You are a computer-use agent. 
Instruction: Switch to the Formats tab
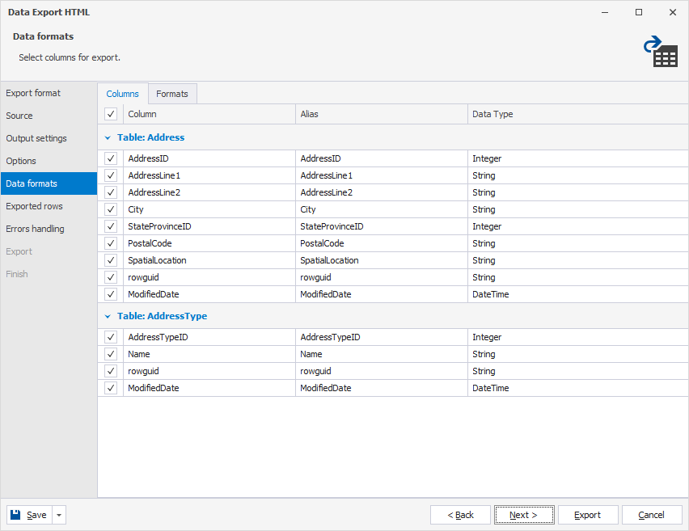tap(172, 94)
